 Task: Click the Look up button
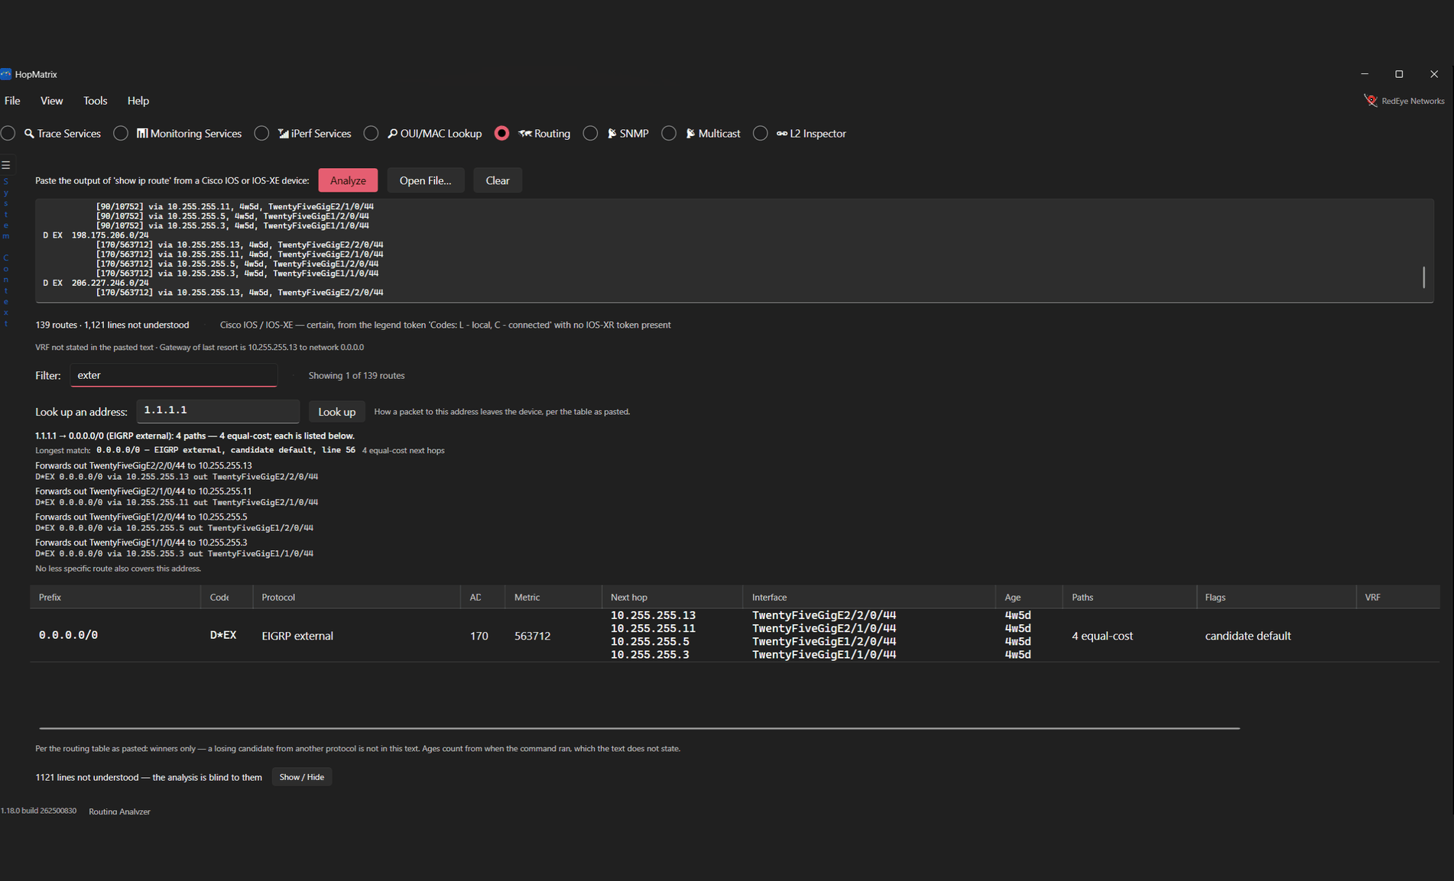pyautogui.click(x=336, y=412)
